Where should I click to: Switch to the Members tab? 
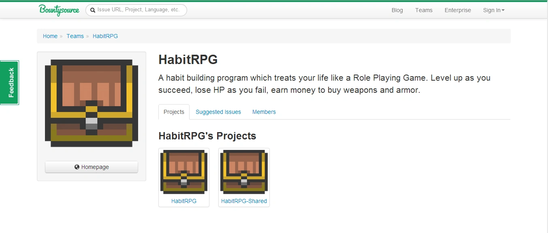[x=264, y=112]
